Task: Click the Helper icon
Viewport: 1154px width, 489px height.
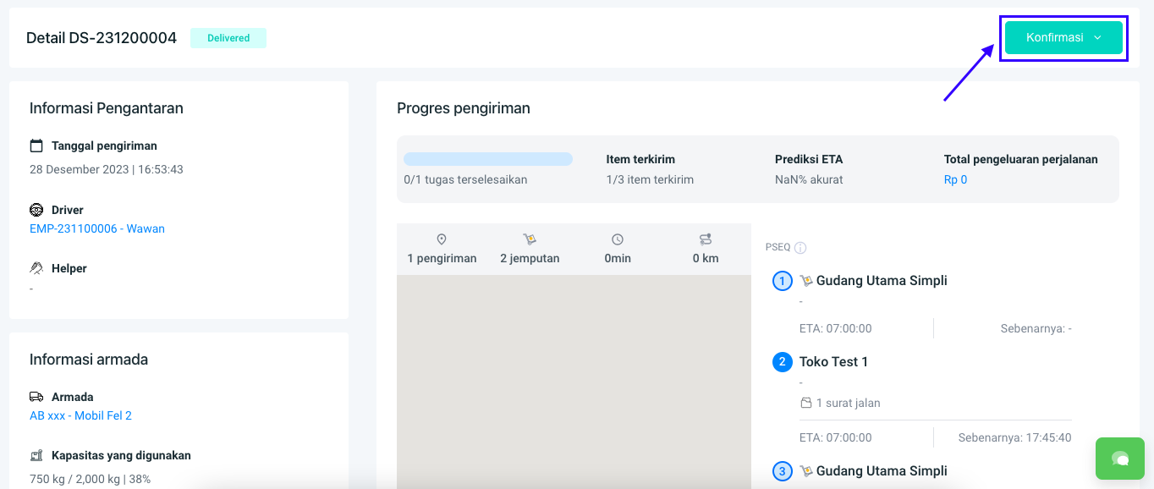Action: (x=36, y=268)
